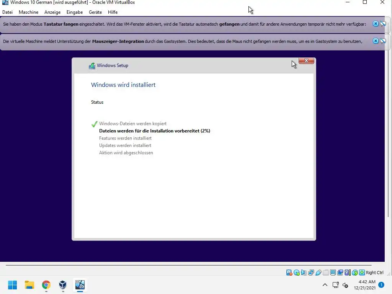This screenshot has width=392, height=294.
Task: Open the notification center badge
Action: pyautogui.click(x=381, y=285)
